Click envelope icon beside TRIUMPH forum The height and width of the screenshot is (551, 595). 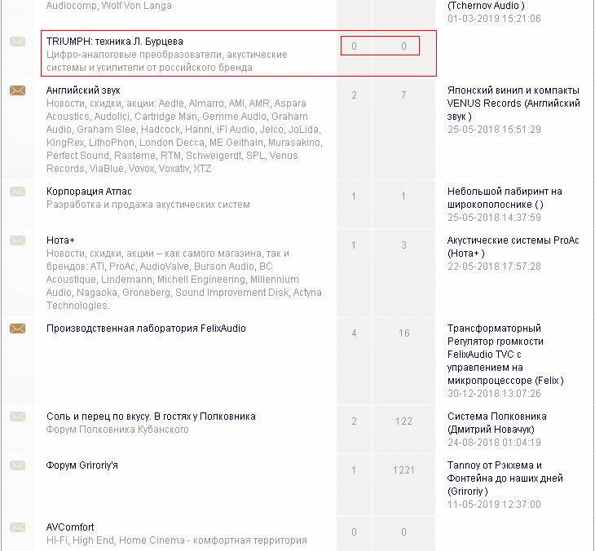click(x=17, y=42)
